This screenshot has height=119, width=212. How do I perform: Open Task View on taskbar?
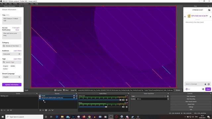pos(51,117)
